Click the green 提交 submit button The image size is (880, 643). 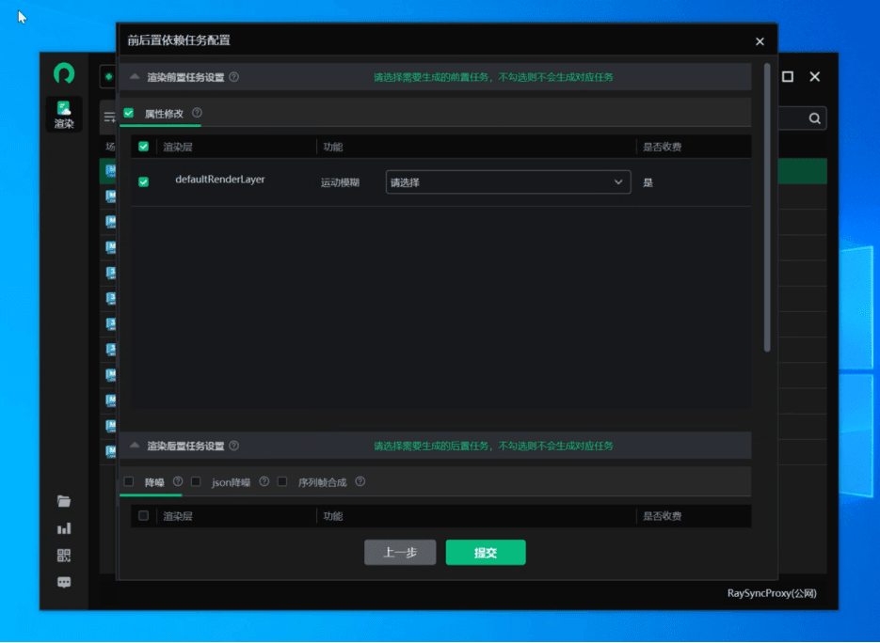tap(486, 553)
